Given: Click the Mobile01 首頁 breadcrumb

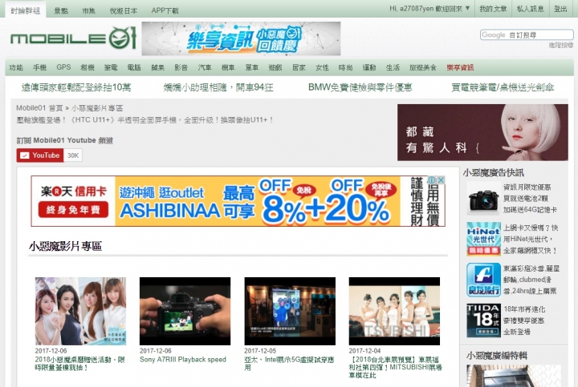Looking at the screenshot, I should click(39, 108).
